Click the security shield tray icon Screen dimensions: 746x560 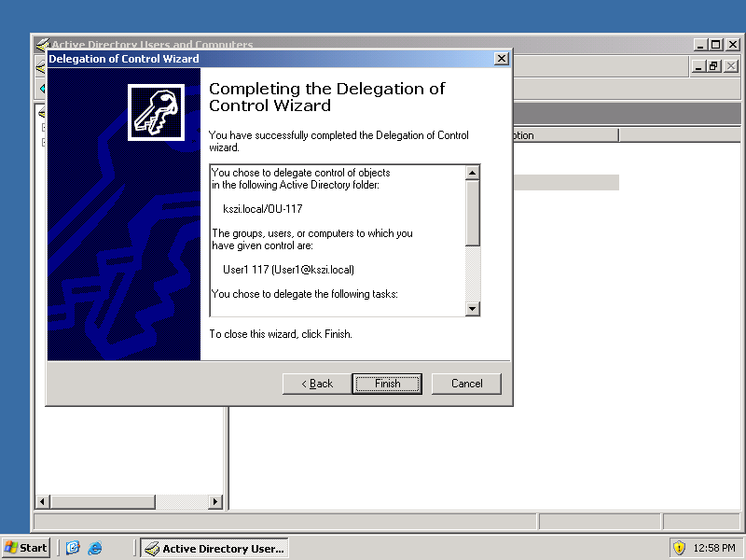tap(679, 548)
